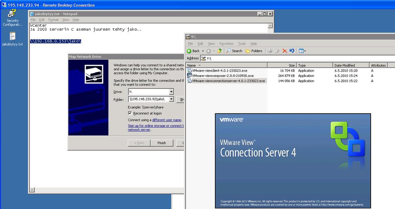Click 'different user name' link
Image resolution: width=395 pixels, height=209 pixels.
click(x=167, y=120)
